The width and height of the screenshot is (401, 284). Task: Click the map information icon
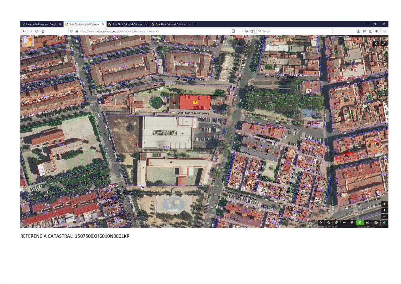384,222
